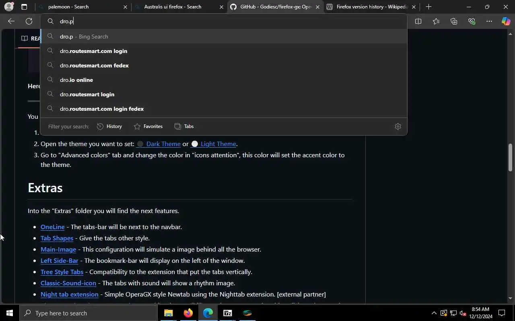
Task: Open the Left Side-Bar link
Action: [59, 260]
